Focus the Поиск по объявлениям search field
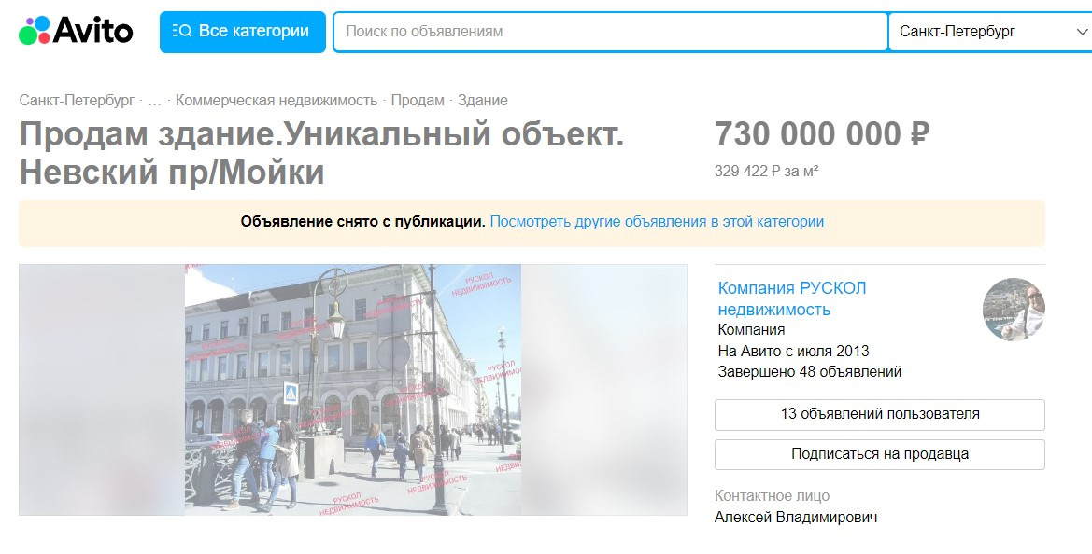 611,32
